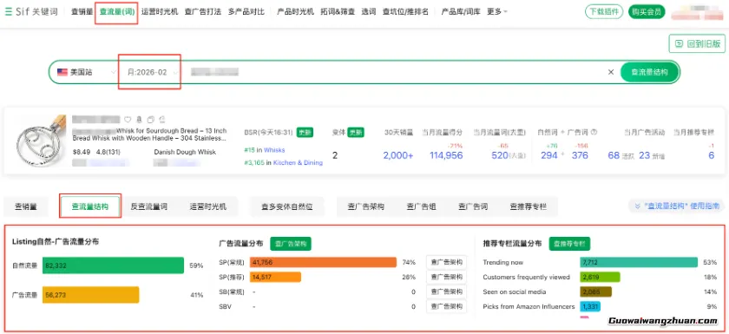Click the 下载插件 button
This screenshot has height=334, width=729.
pos(604,12)
